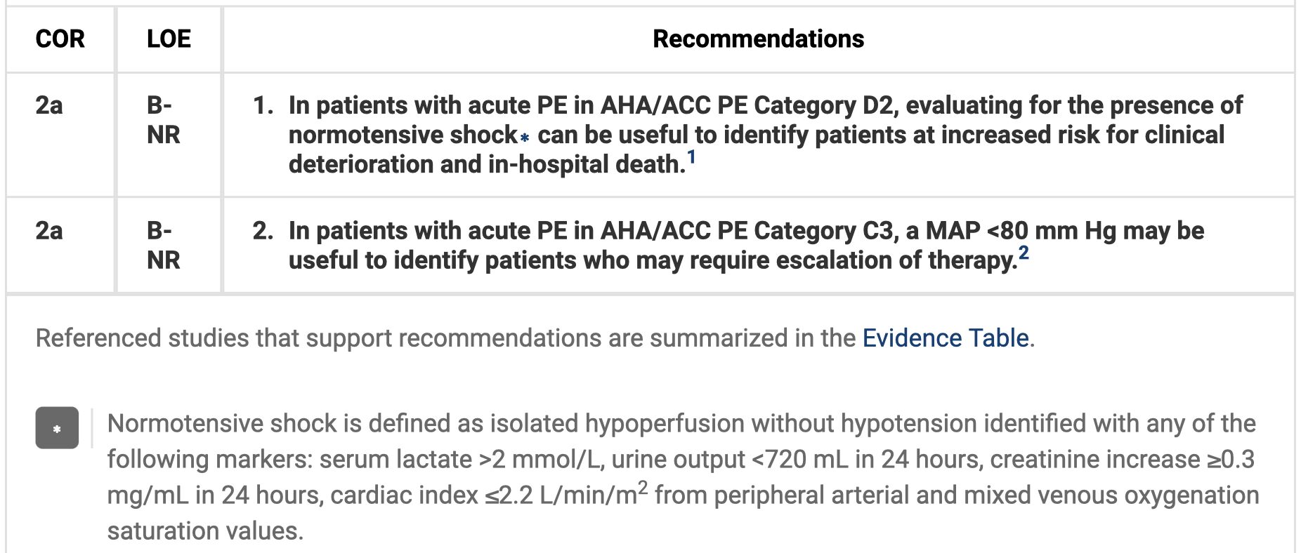Select the B-NR cell in recommendation 1 row

[164, 120]
